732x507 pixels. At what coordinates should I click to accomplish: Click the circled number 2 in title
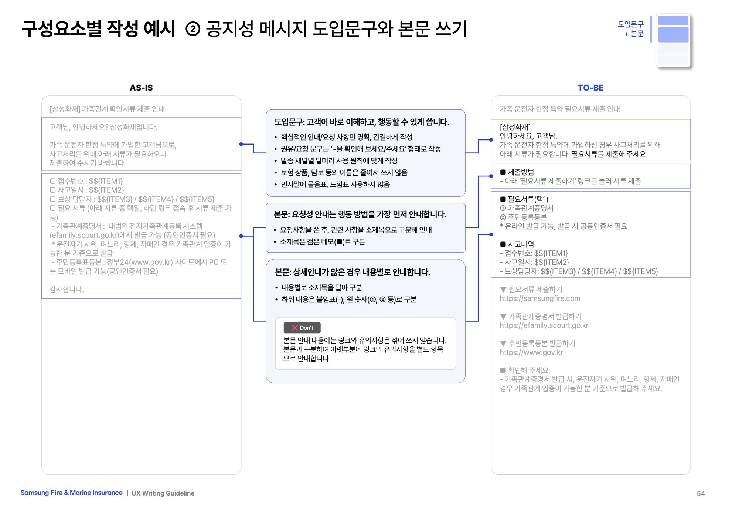[193, 29]
